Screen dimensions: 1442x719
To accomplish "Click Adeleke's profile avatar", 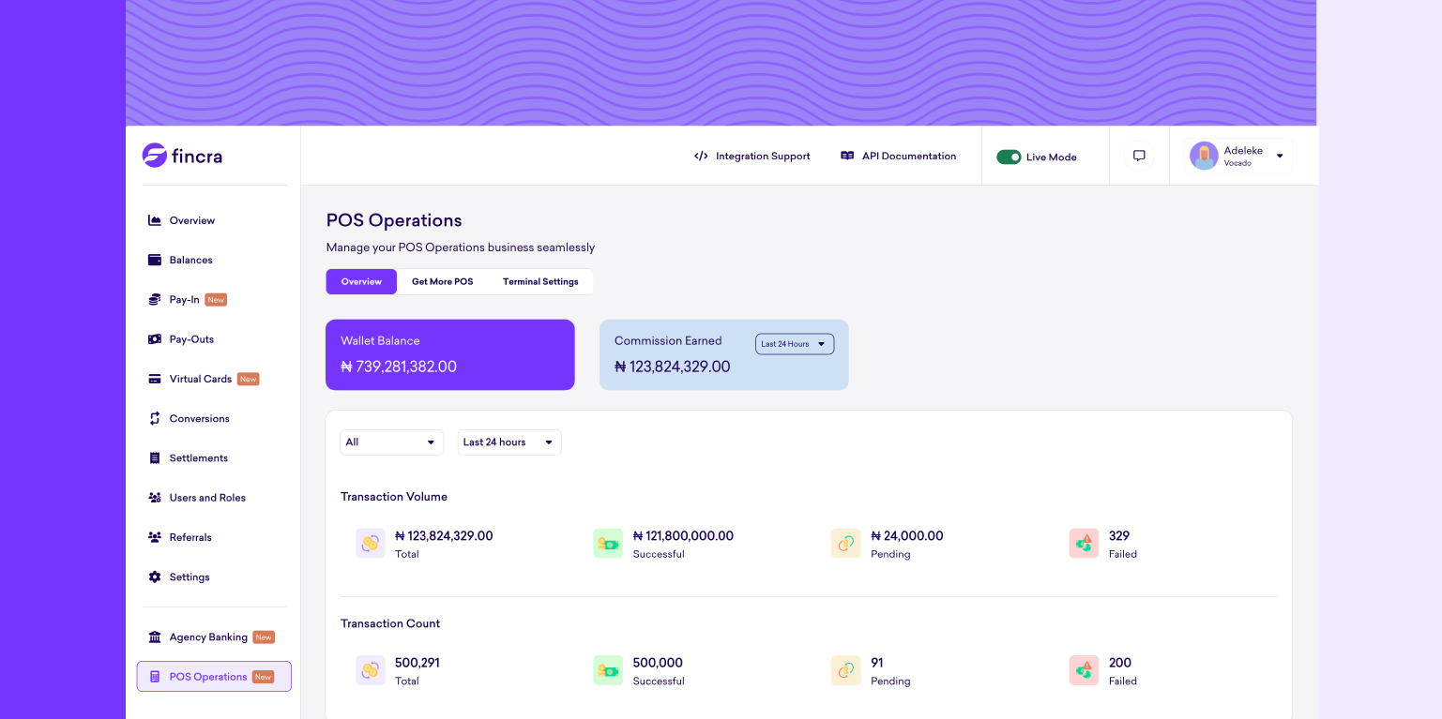I will (x=1204, y=156).
